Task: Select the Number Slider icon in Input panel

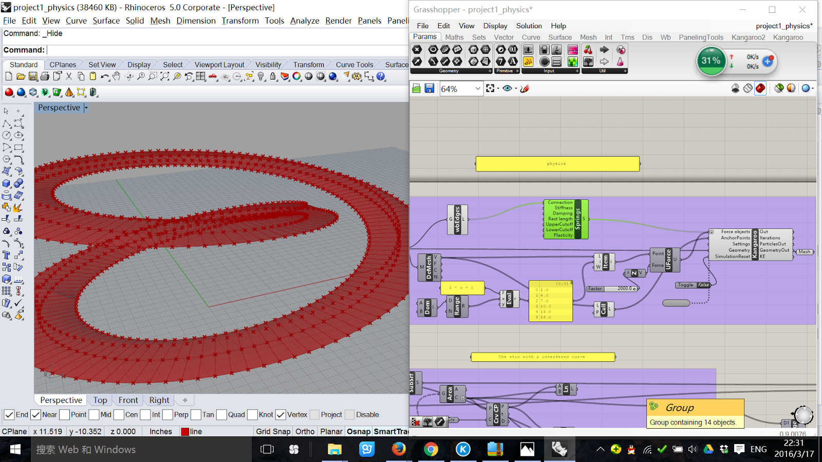Action: pos(528,49)
